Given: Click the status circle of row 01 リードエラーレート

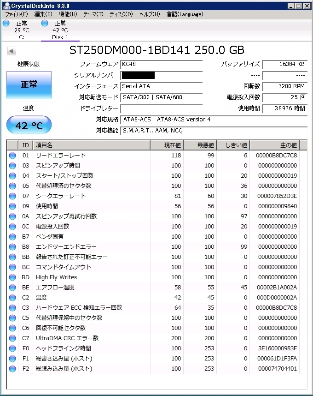Looking at the screenshot, I should 12,156.
